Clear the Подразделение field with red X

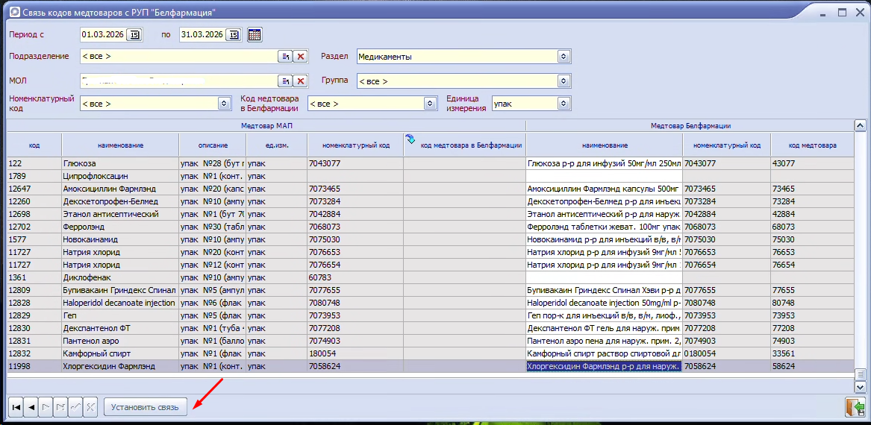click(300, 57)
